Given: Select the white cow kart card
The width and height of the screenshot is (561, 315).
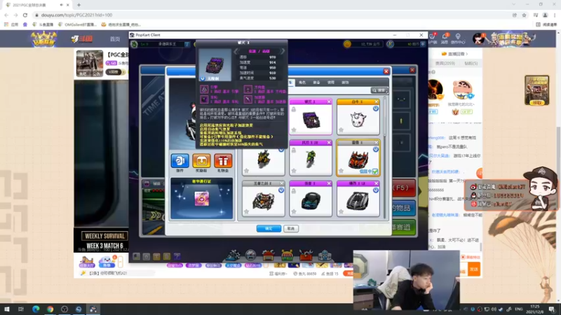Looking at the screenshot, I should 358,116.
